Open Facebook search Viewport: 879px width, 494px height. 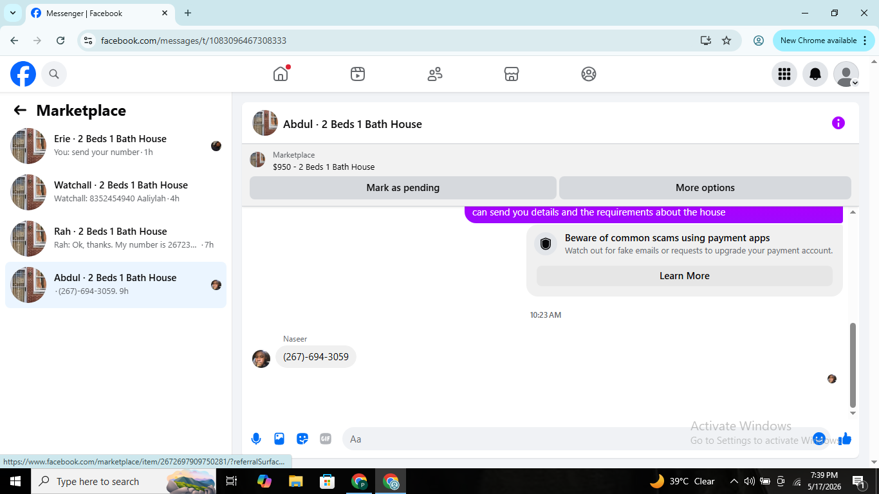pos(54,74)
